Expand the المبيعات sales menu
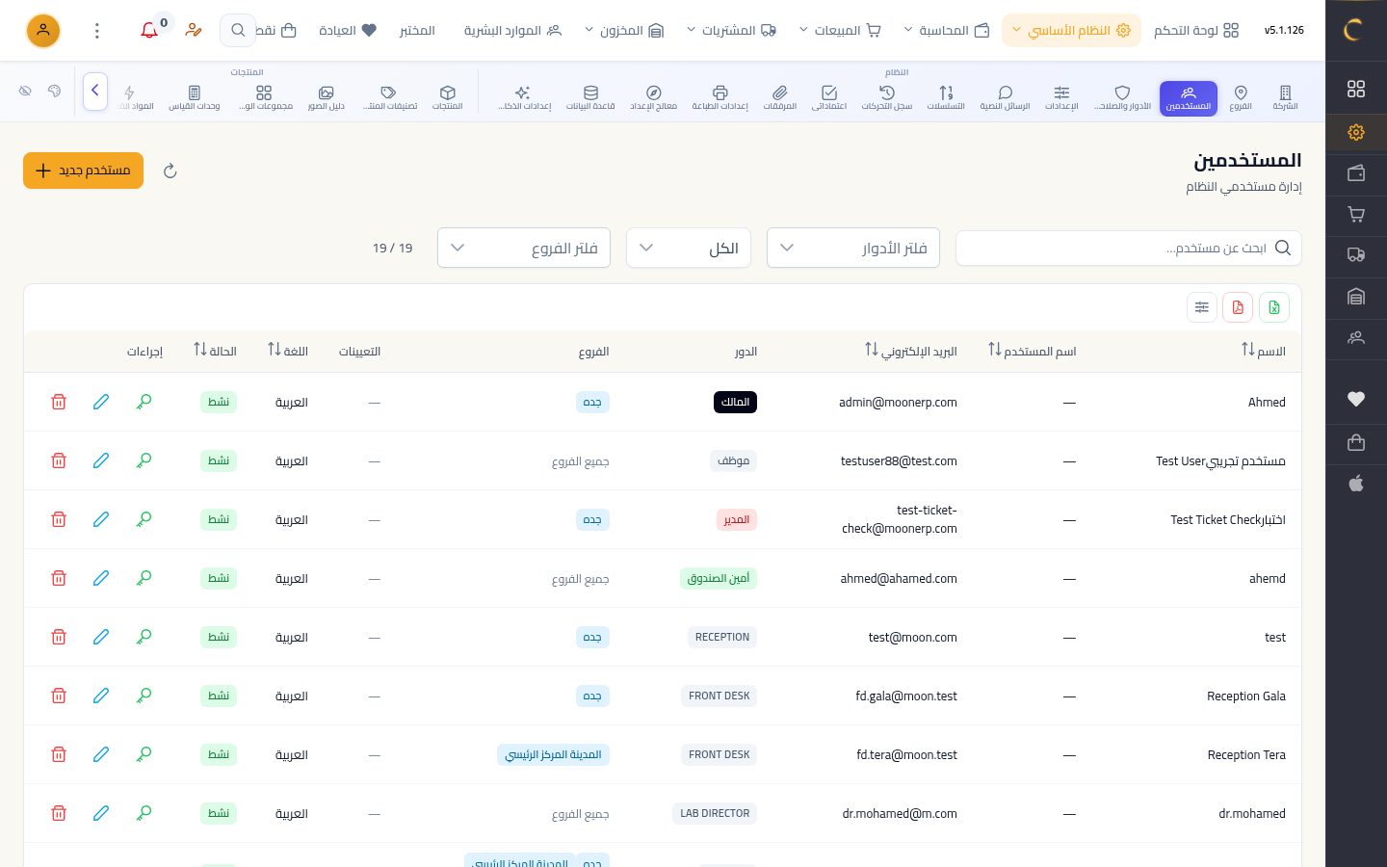The height and width of the screenshot is (867, 1387). pos(840,31)
